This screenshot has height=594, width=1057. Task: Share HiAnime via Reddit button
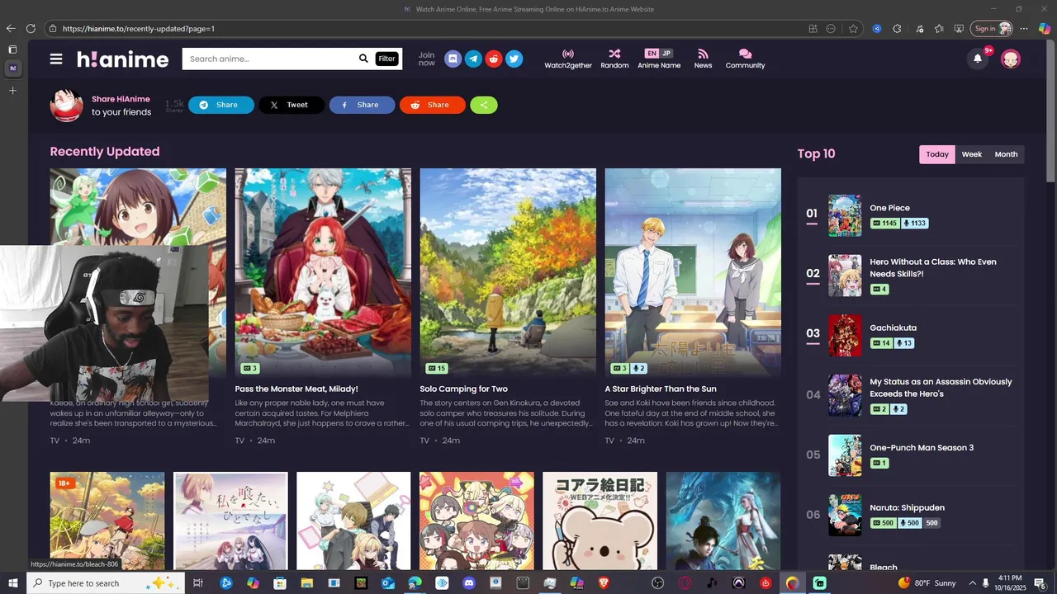[x=433, y=105]
